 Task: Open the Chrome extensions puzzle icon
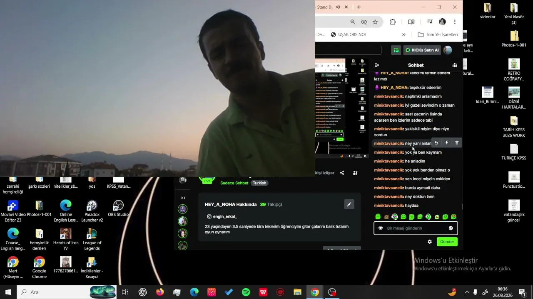pyautogui.click(x=393, y=22)
